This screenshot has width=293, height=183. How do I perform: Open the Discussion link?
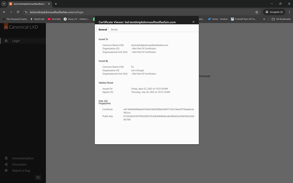pos(19,164)
